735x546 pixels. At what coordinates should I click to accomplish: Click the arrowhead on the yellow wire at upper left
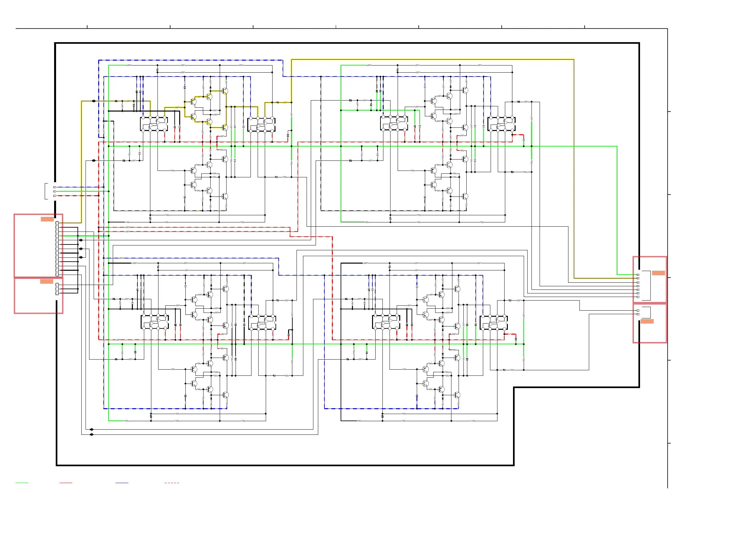[x=94, y=101]
